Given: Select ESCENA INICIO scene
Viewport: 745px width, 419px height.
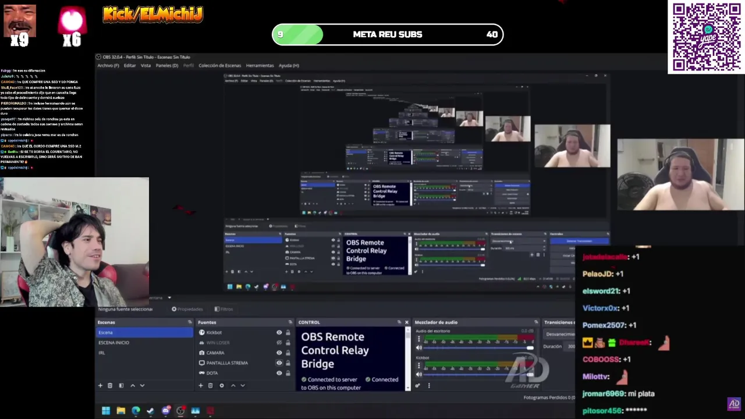Looking at the screenshot, I should pyautogui.click(x=144, y=343).
